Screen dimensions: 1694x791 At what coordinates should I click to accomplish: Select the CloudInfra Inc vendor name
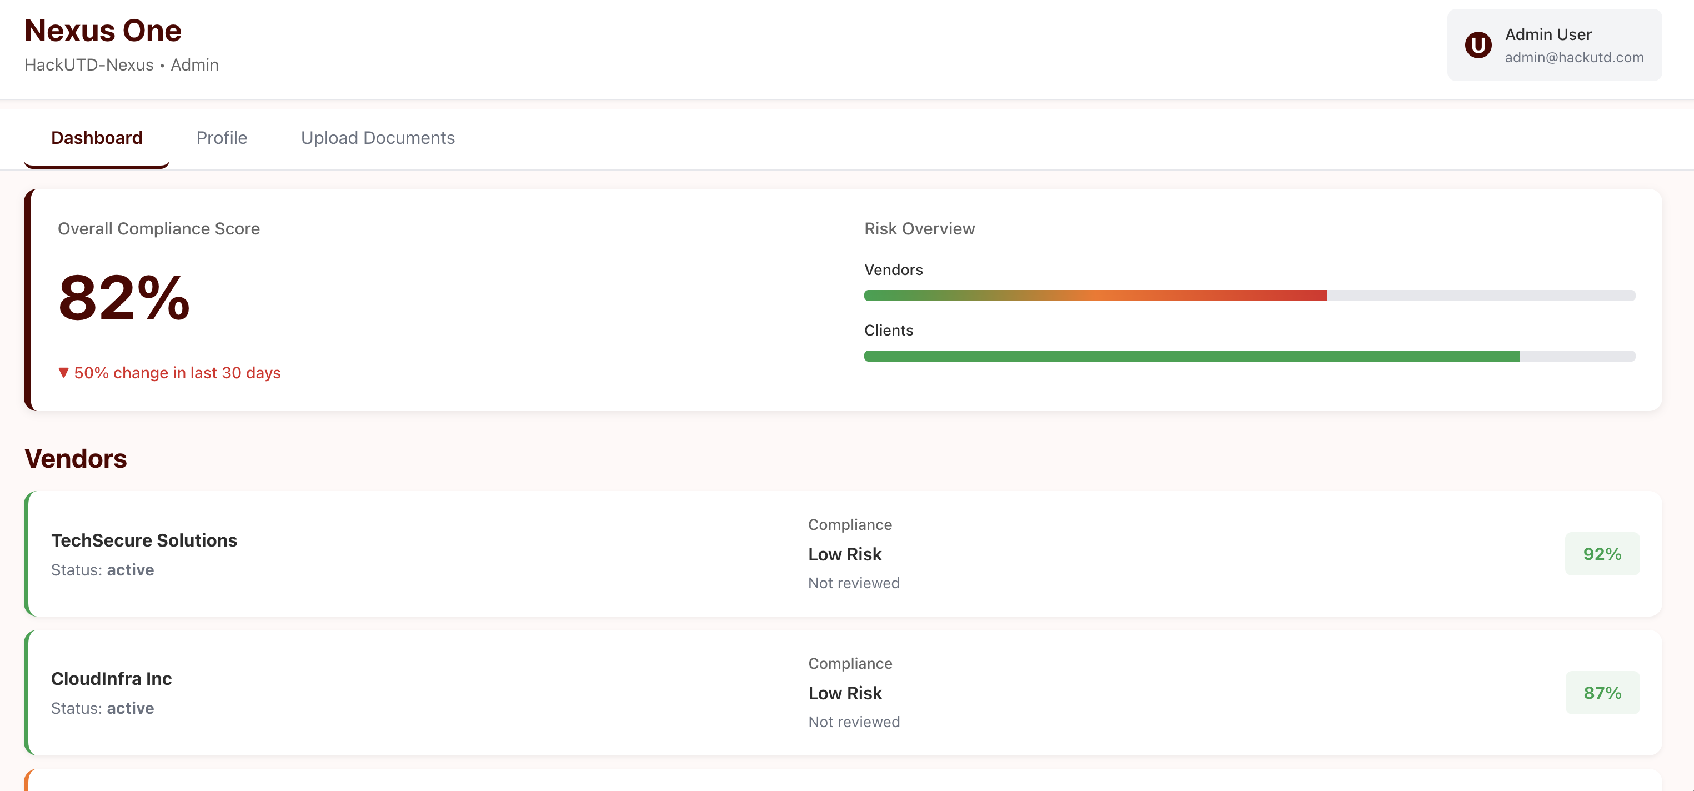click(x=111, y=679)
